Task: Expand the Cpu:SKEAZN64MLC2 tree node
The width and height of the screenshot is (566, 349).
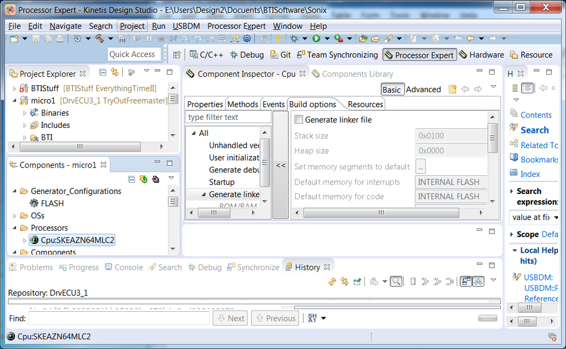Action: (24, 240)
